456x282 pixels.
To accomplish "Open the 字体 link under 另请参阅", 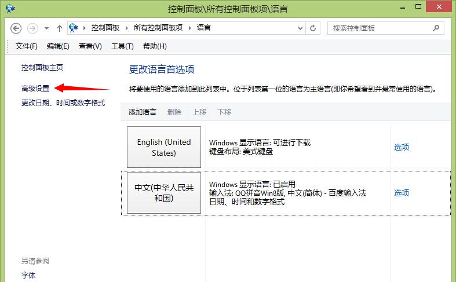I will (x=28, y=275).
